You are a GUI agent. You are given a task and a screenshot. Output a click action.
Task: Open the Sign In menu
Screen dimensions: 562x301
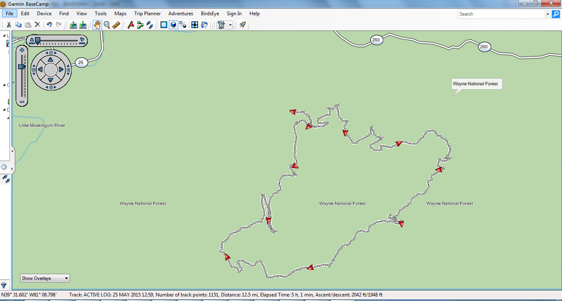point(234,14)
